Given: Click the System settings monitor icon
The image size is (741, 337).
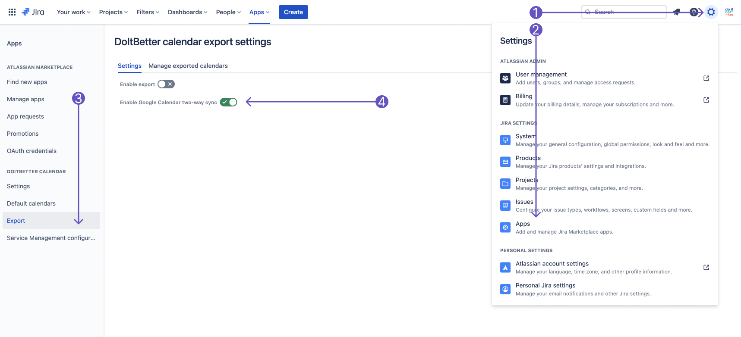Looking at the screenshot, I should [x=505, y=140].
